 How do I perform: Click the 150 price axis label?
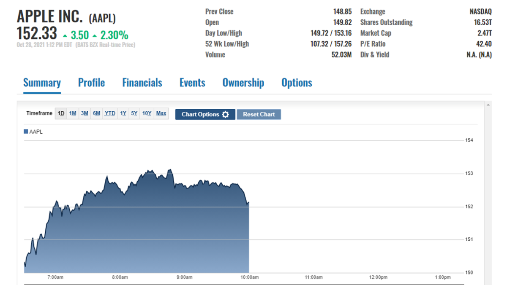(469, 273)
